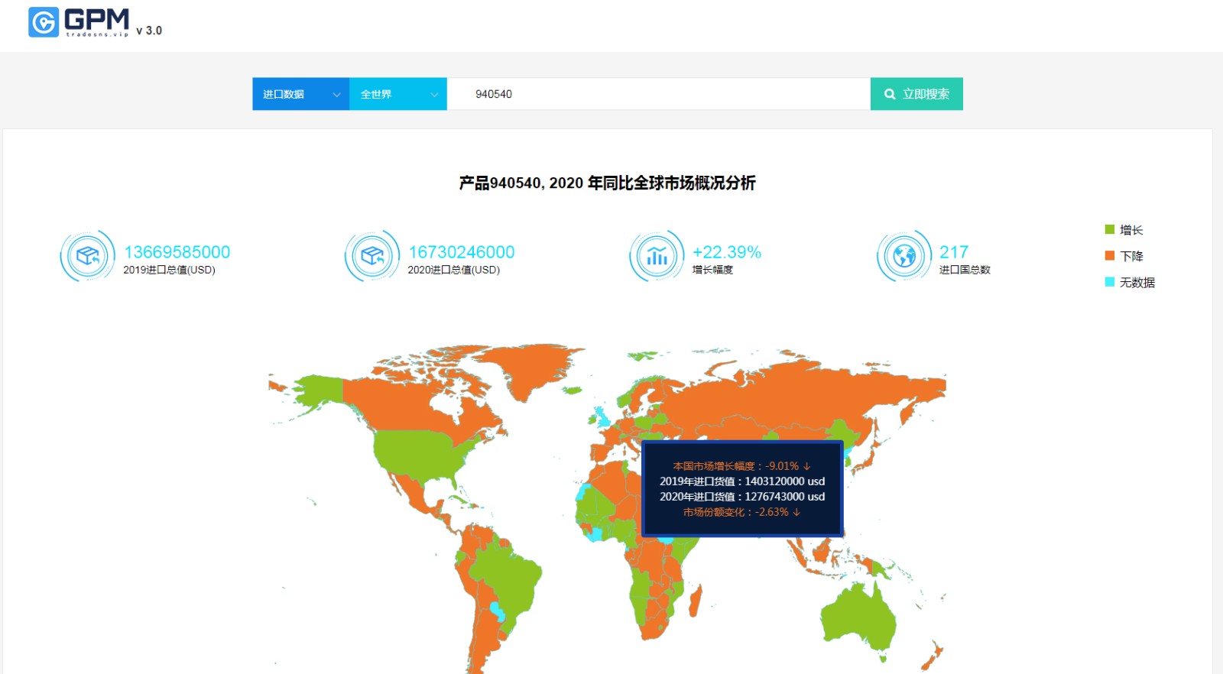Click the 市场份额变化 -2.63% tooltip line
The image size is (1223, 674).
click(x=741, y=512)
